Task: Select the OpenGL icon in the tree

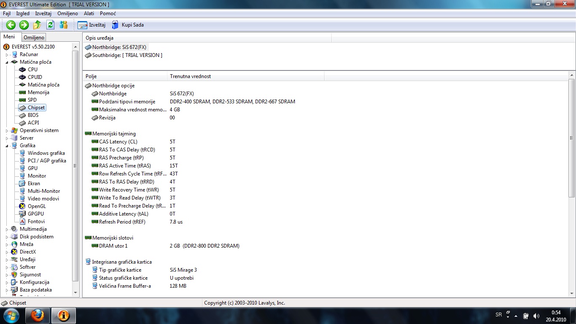Action: 22,206
